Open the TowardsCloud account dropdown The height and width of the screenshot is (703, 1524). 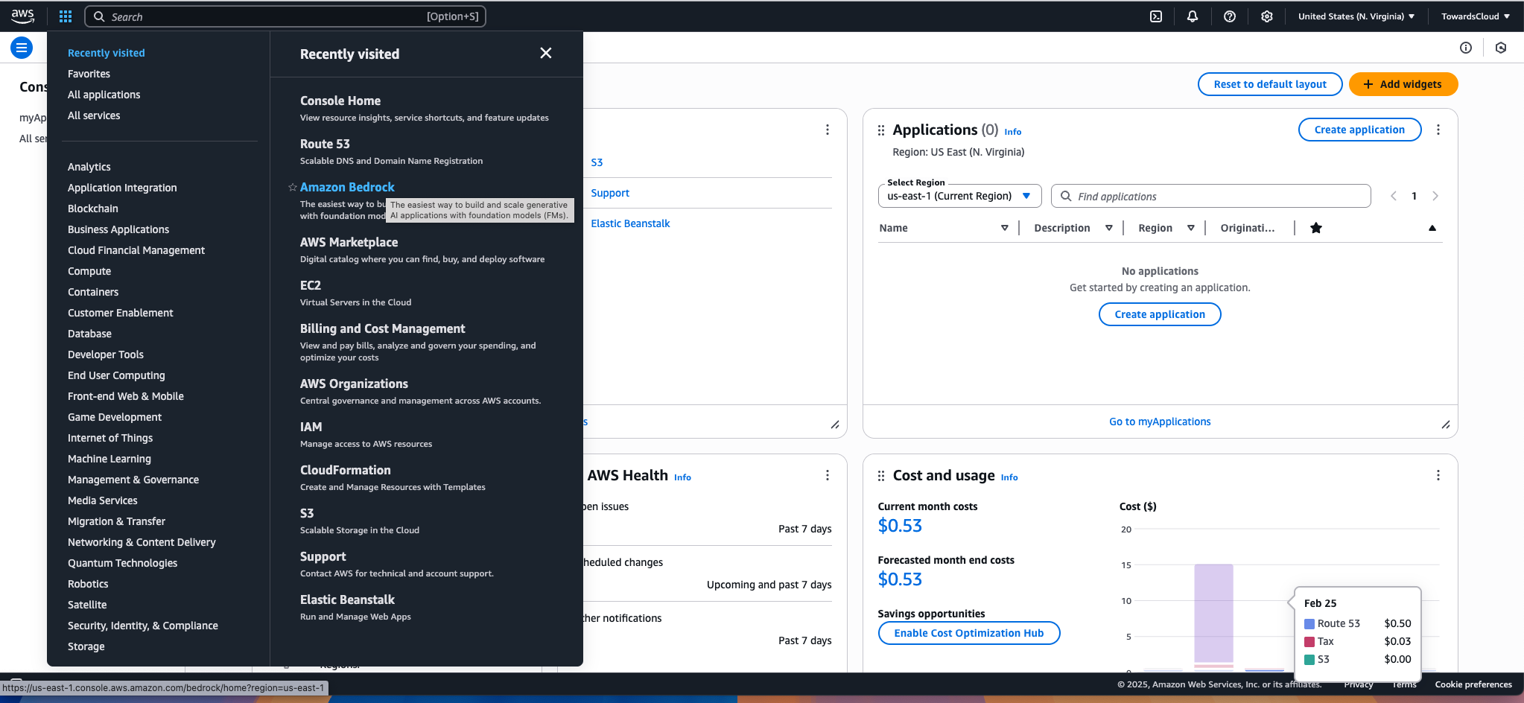click(x=1476, y=16)
